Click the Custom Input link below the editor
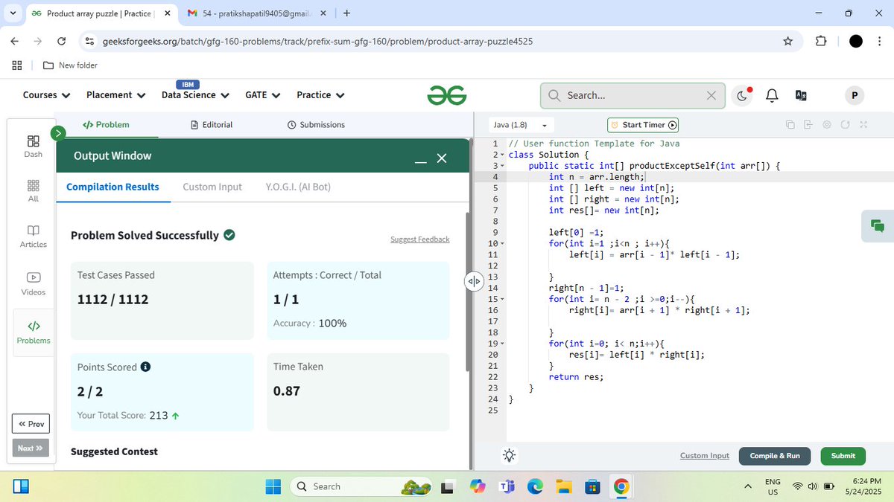894x502 pixels. pos(705,456)
